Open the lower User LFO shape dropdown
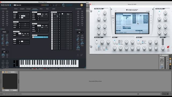Viewport: 172px width, 97px height. pos(43,27)
